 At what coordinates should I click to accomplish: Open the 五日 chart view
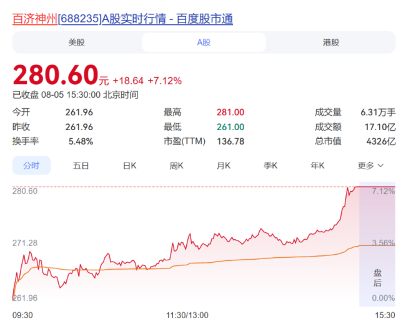tap(81, 166)
